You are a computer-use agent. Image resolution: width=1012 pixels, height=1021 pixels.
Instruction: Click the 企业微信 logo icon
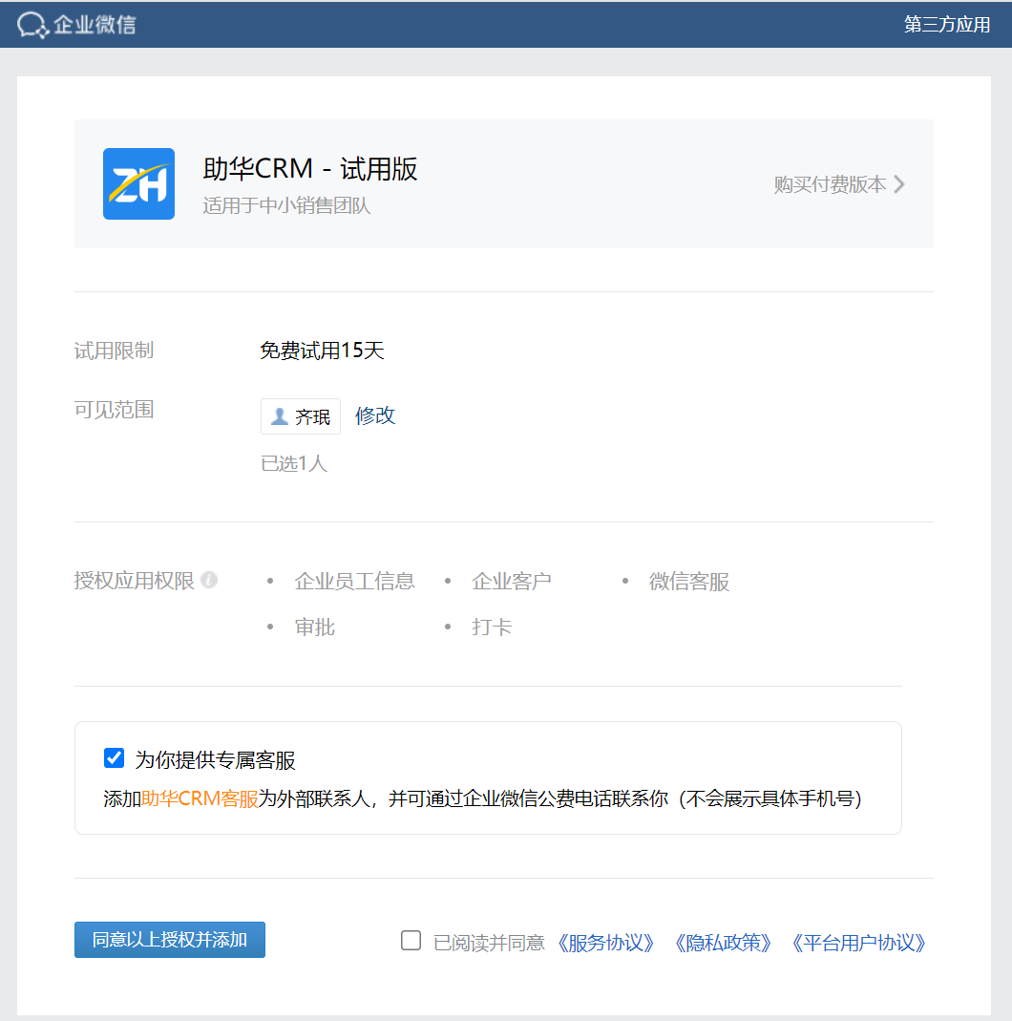click(32, 25)
